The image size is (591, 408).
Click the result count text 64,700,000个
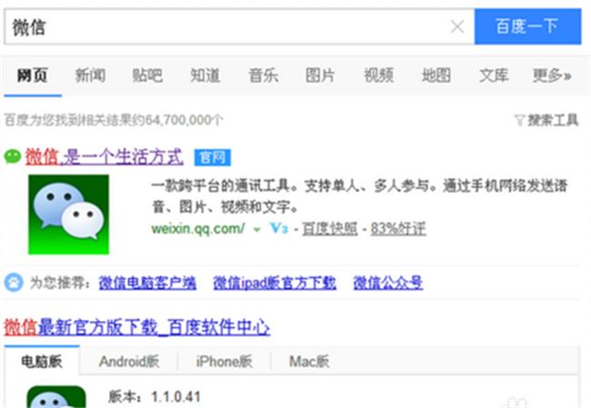pos(184,120)
